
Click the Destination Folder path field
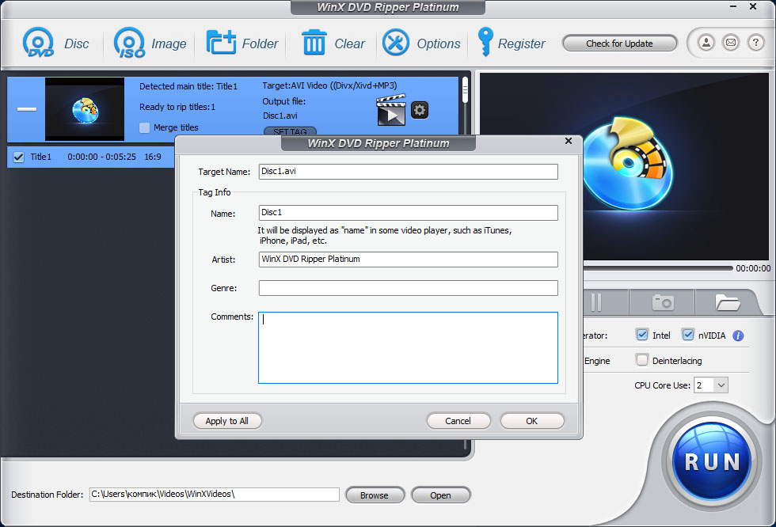[x=215, y=495]
